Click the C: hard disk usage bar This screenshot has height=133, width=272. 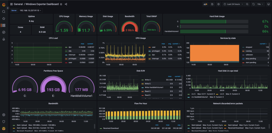pyautogui.click(x=214, y=22)
